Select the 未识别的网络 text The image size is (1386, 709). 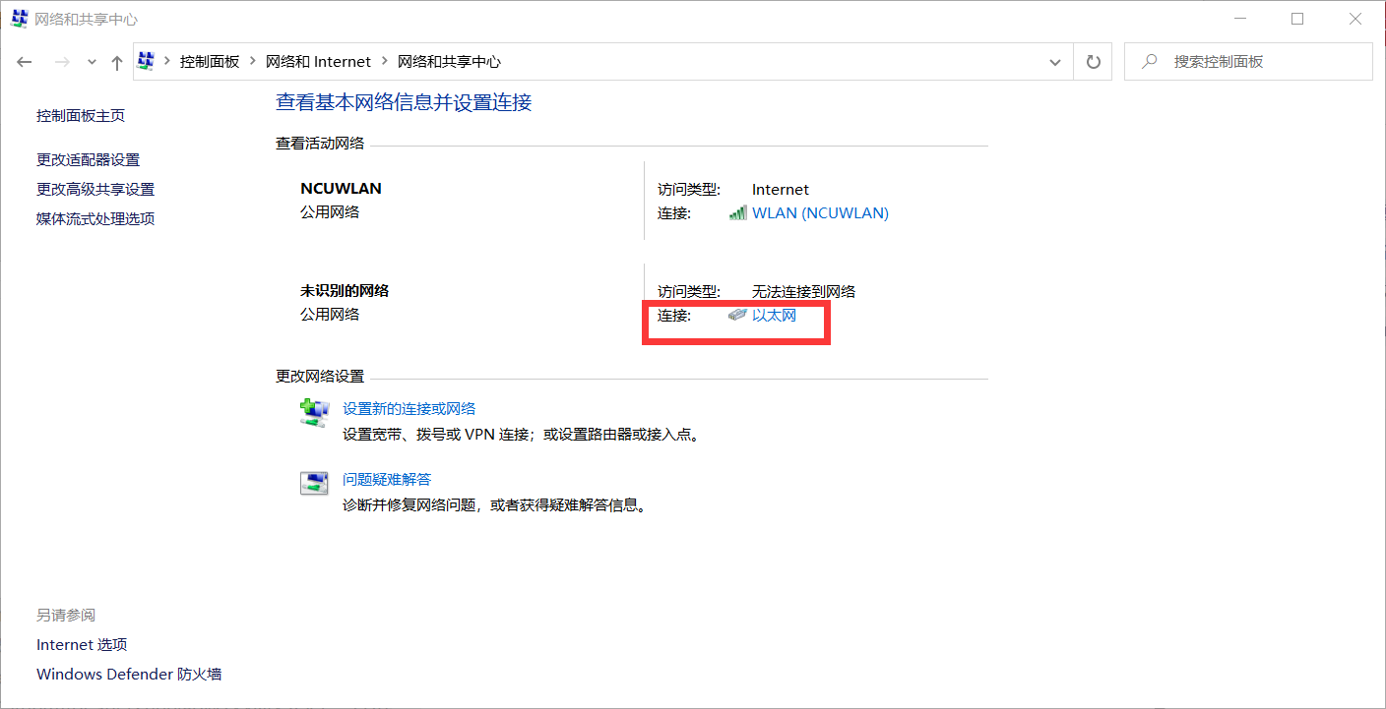pos(345,290)
